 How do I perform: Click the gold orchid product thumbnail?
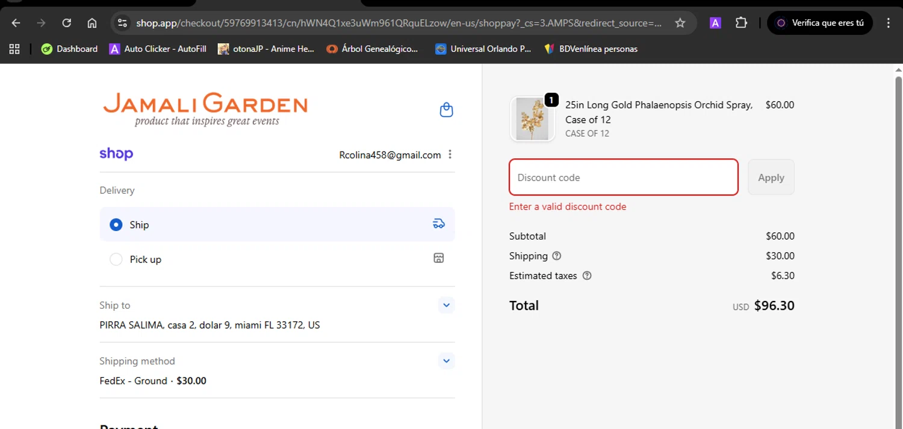532,119
